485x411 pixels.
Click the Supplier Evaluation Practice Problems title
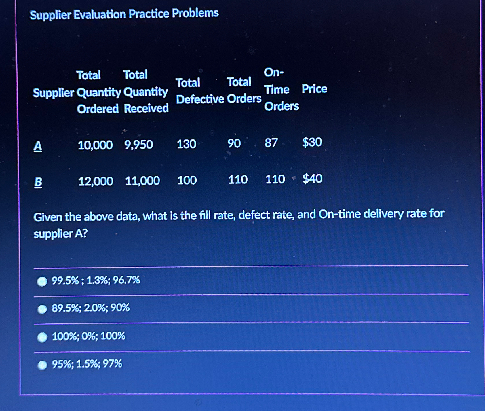[125, 14]
